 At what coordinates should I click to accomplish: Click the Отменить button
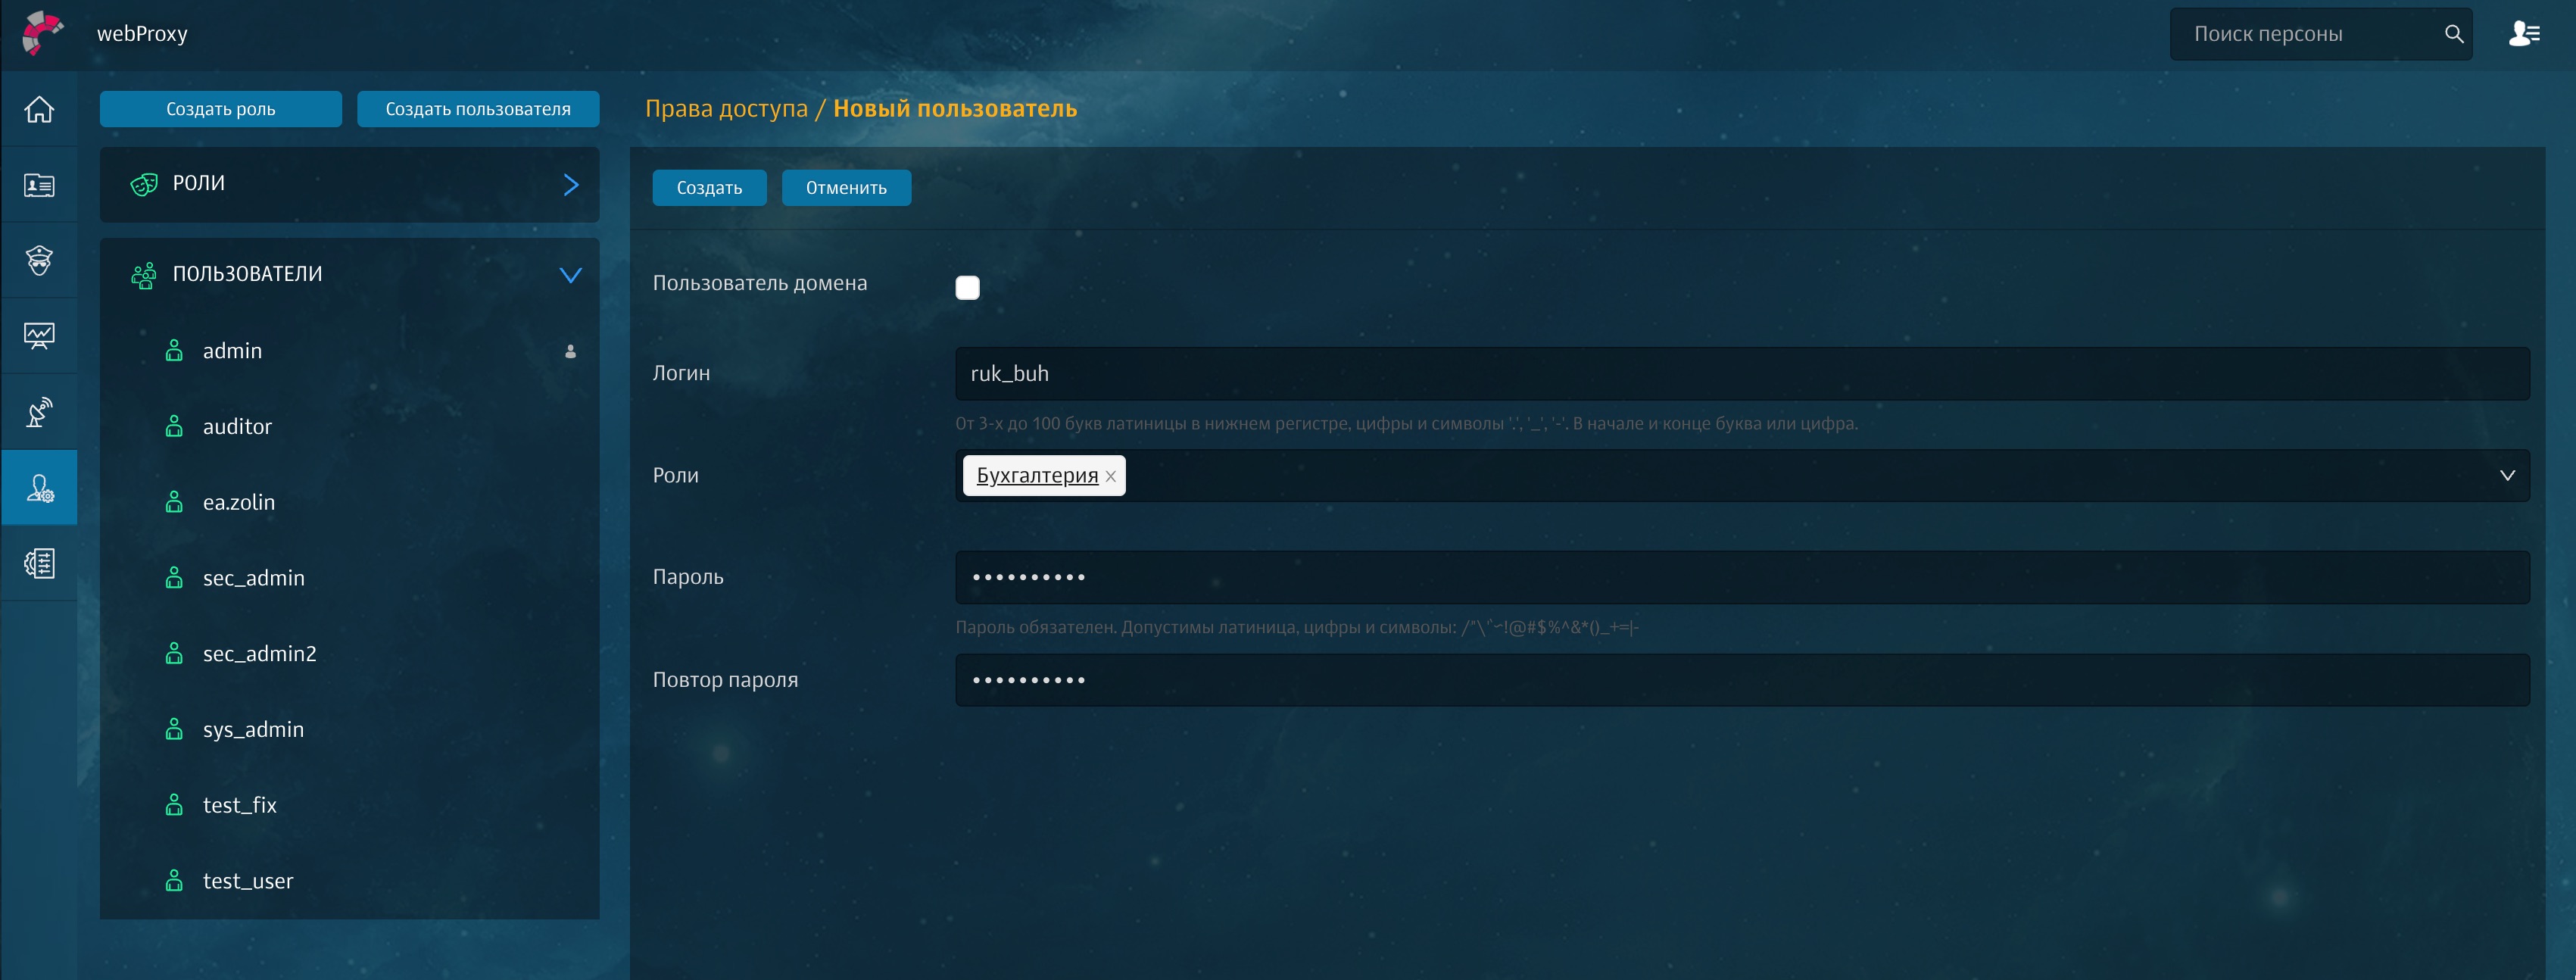click(845, 188)
